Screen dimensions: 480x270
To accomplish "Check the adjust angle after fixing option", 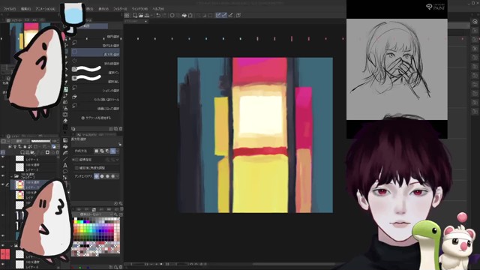I will tap(76, 168).
